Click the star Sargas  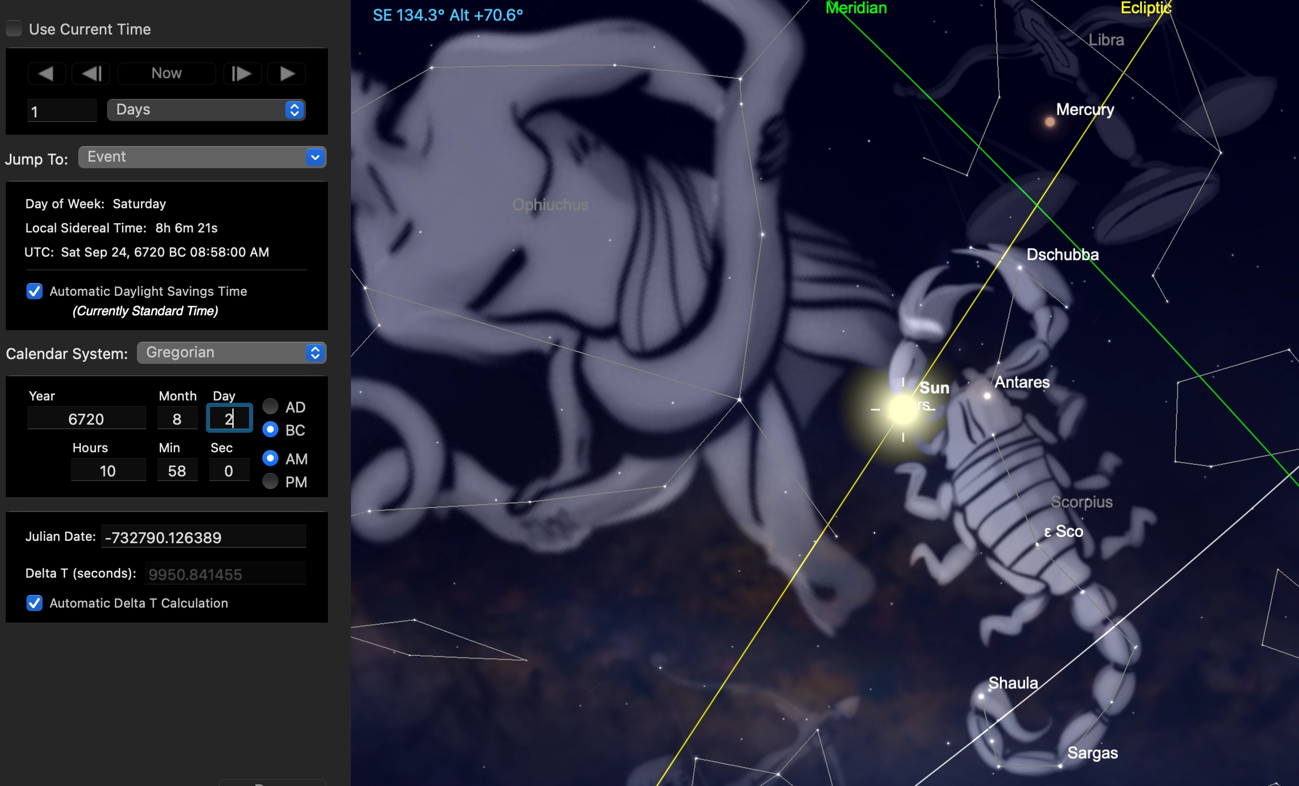(1060, 766)
